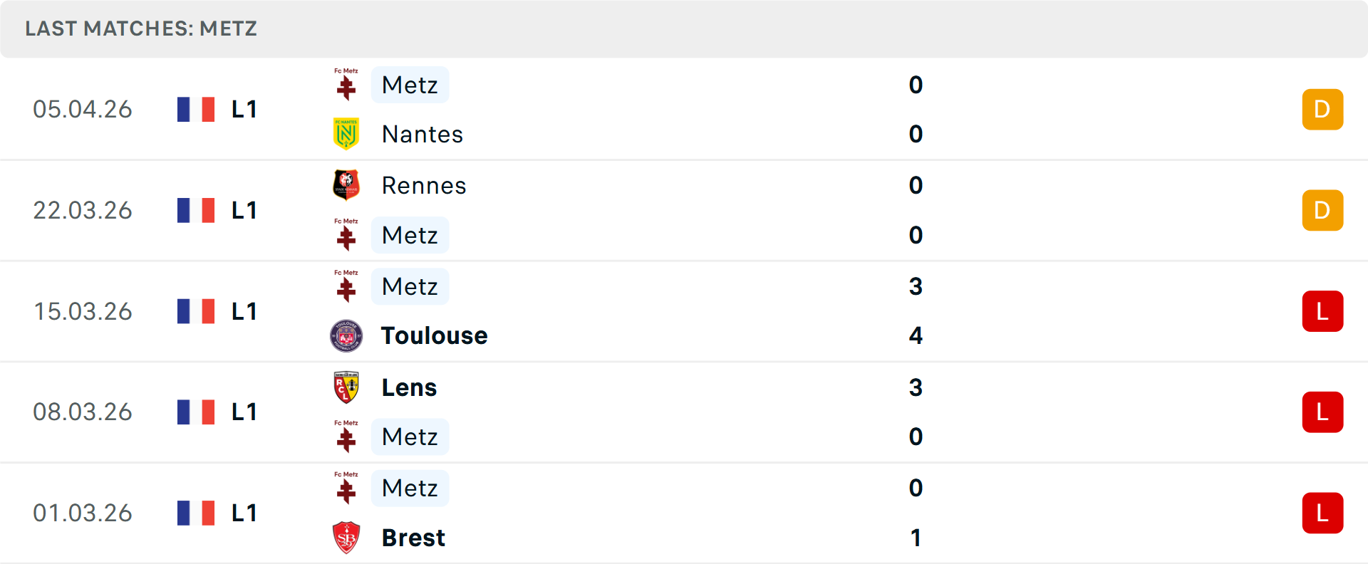Click the draw badge for Metz vs Nantes
The width and height of the screenshot is (1368, 564).
pos(1322,110)
